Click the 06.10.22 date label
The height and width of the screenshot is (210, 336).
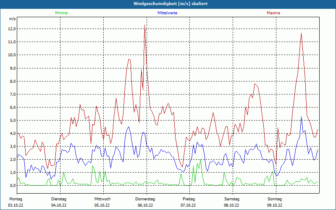click(x=145, y=205)
